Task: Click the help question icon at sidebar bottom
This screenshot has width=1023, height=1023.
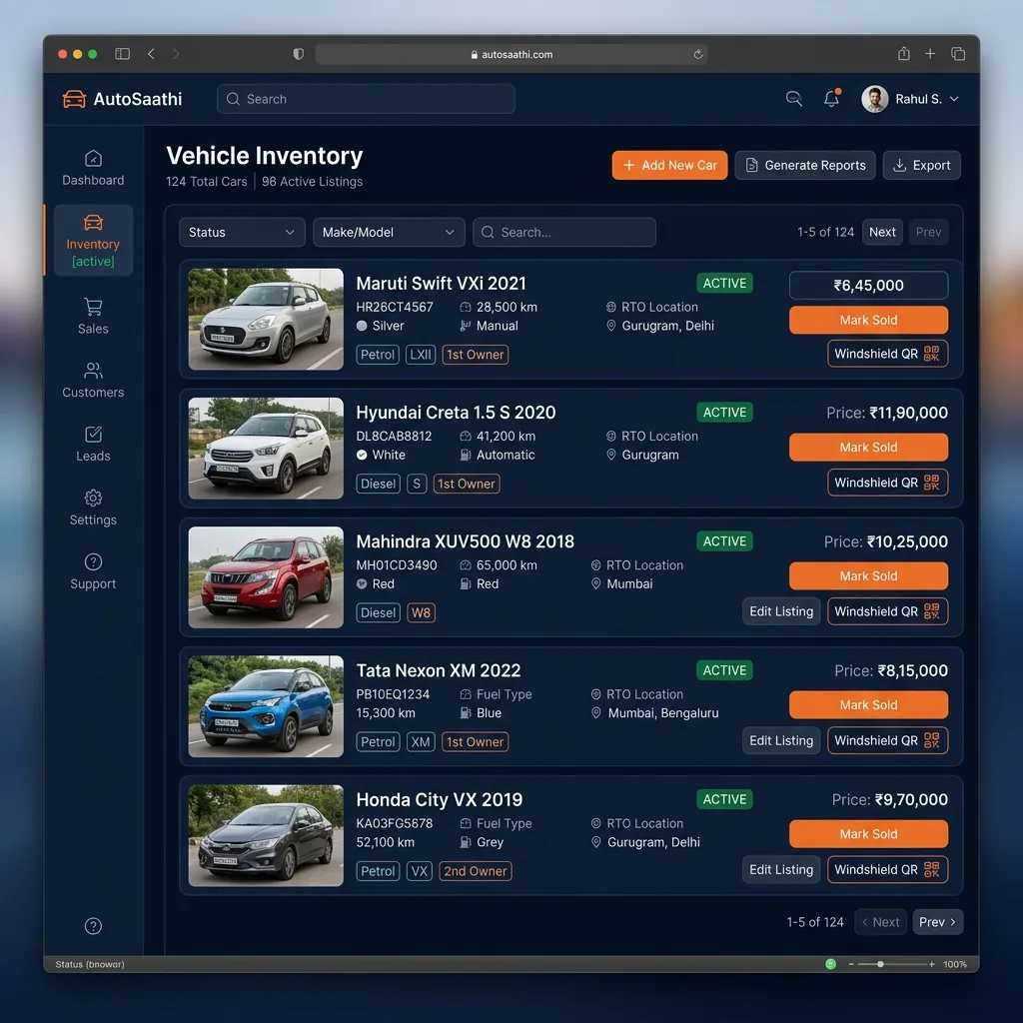Action: pyautogui.click(x=93, y=926)
